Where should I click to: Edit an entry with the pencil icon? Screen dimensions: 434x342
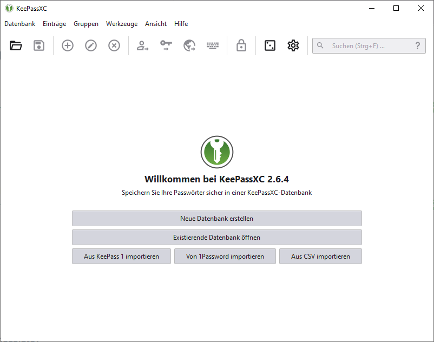point(90,45)
